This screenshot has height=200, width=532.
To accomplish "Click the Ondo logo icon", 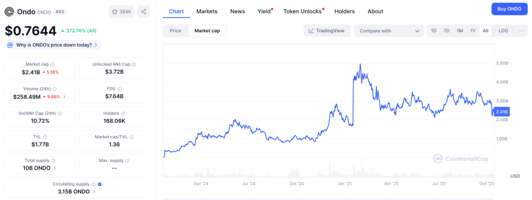I will point(9,12).
